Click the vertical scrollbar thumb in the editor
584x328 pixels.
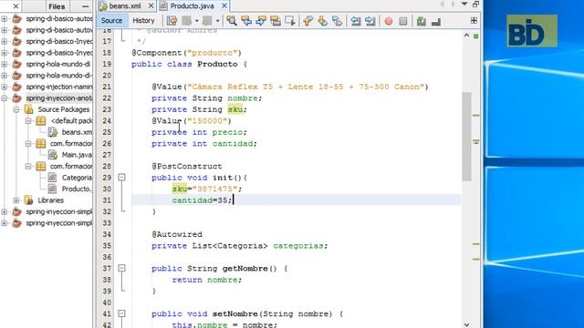(x=466, y=137)
